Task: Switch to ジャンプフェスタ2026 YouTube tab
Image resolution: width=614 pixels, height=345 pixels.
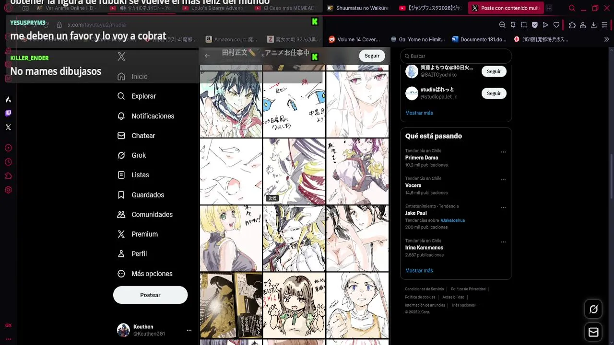Action: (x=430, y=8)
